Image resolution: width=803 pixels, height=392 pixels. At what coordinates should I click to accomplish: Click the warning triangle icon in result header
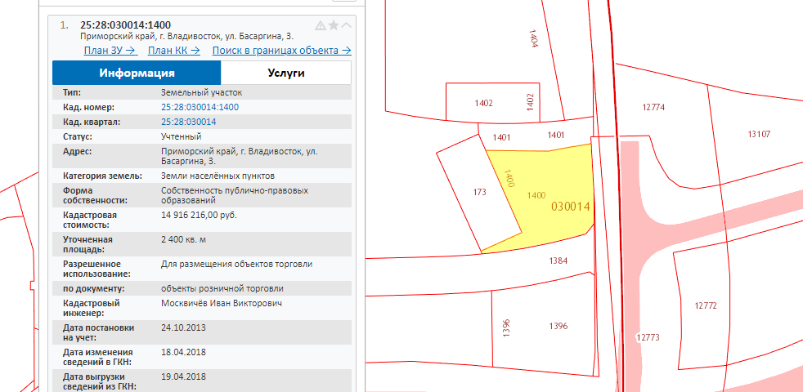(x=321, y=25)
